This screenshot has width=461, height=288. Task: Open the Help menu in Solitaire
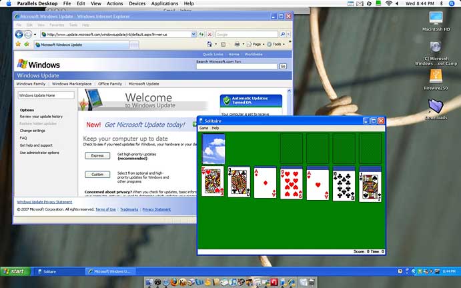click(215, 128)
